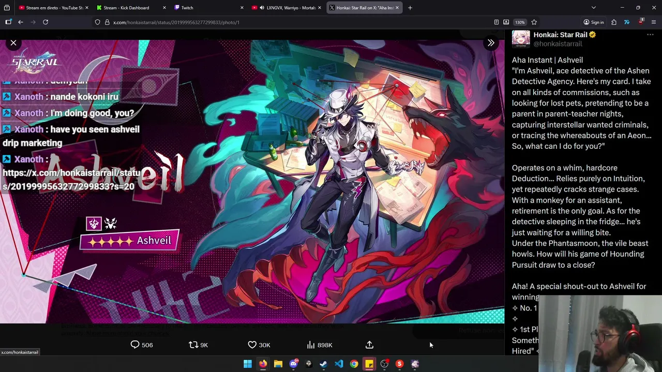
Task: Open Steam from the taskbar
Action: 324,364
